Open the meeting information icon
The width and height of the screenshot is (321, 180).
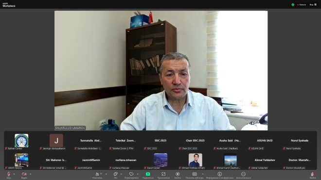[x=220, y=174]
